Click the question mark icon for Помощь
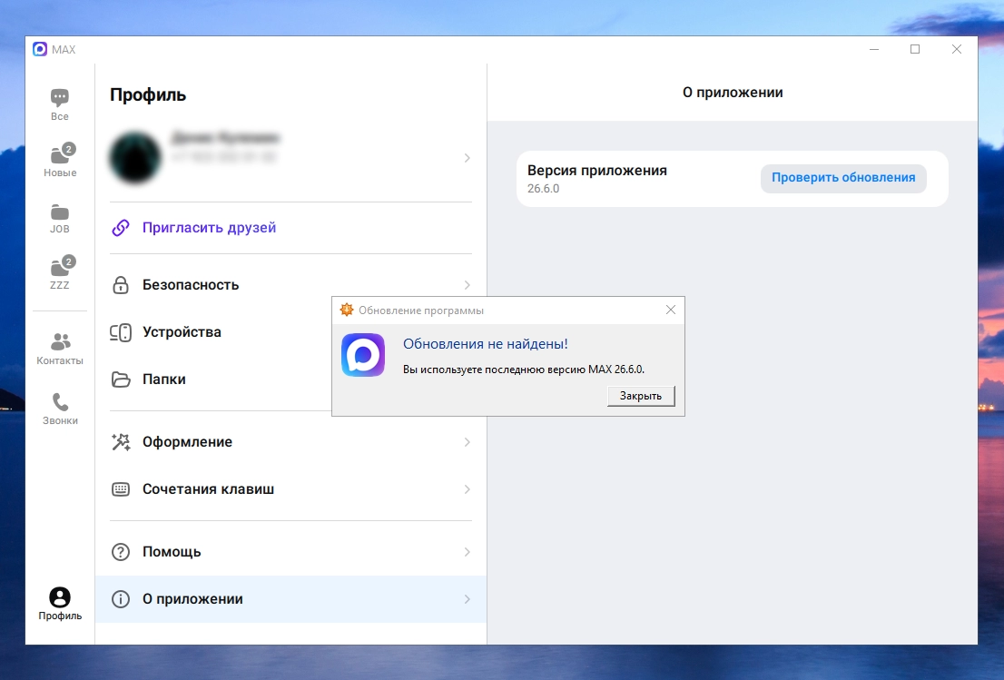 click(x=121, y=552)
